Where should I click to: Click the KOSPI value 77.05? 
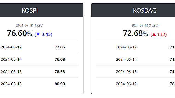click(x=60, y=47)
